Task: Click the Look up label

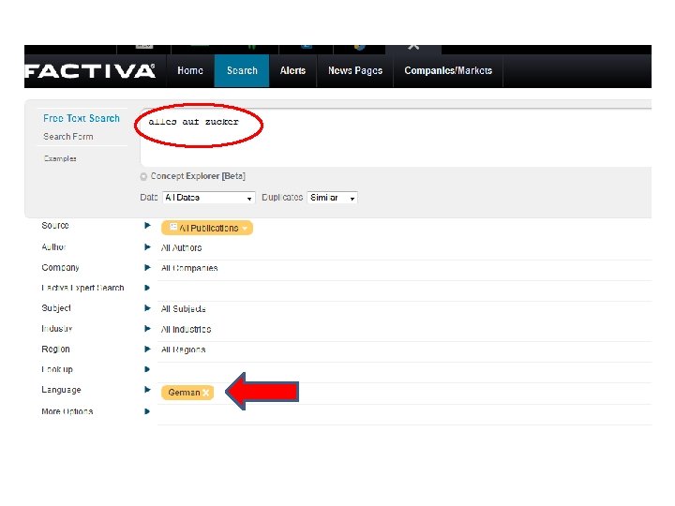Action: [x=57, y=369]
